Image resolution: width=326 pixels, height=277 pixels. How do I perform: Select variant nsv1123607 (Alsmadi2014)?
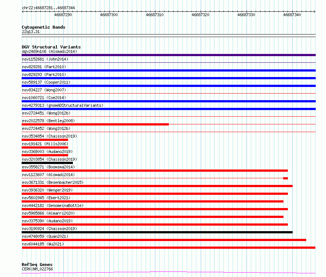point(48,175)
